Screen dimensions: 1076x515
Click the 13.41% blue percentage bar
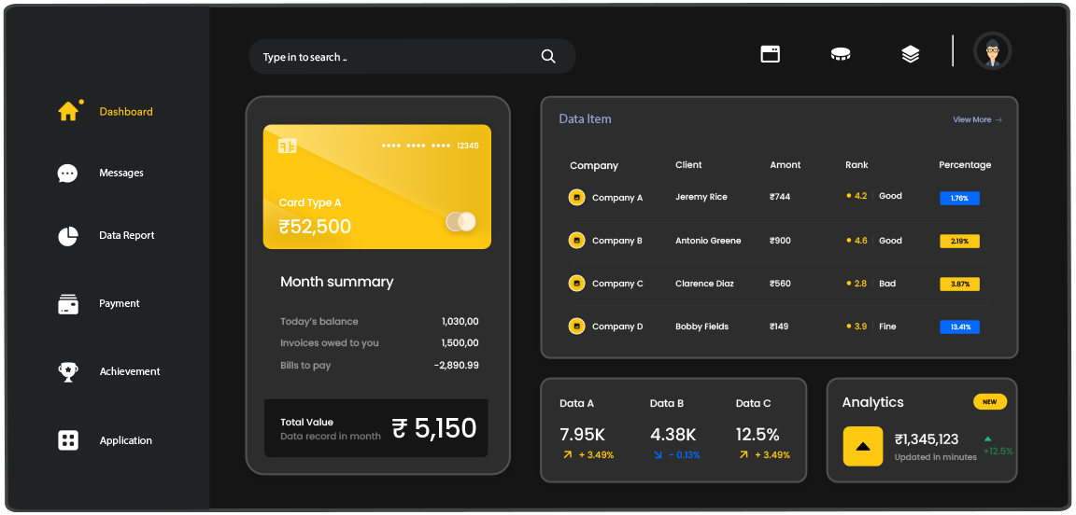pyautogui.click(x=959, y=327)
